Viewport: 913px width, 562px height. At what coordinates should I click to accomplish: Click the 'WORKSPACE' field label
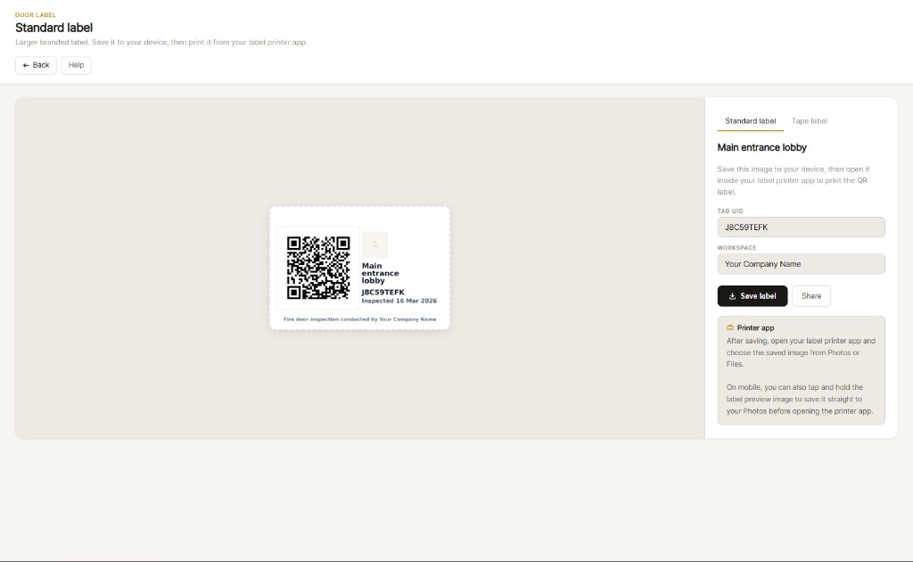click(736, 247)
